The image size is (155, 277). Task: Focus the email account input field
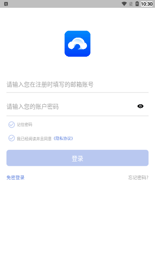(x=77, y=85)
